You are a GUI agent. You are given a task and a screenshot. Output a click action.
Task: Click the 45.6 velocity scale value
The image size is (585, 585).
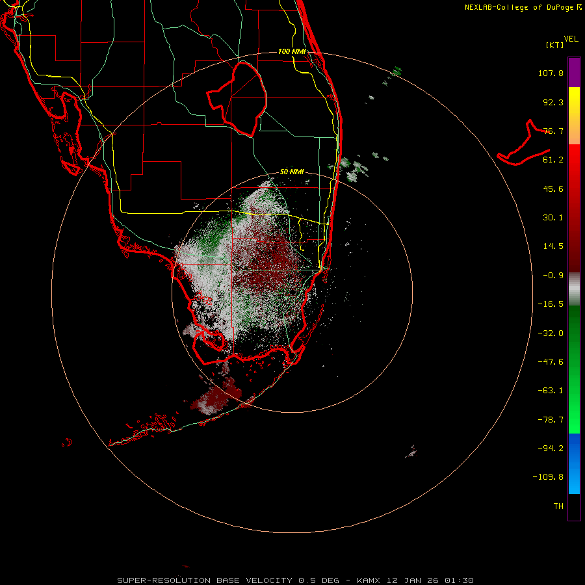click(x=553, y=188)
